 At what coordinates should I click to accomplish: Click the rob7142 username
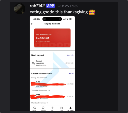[37, 6]
